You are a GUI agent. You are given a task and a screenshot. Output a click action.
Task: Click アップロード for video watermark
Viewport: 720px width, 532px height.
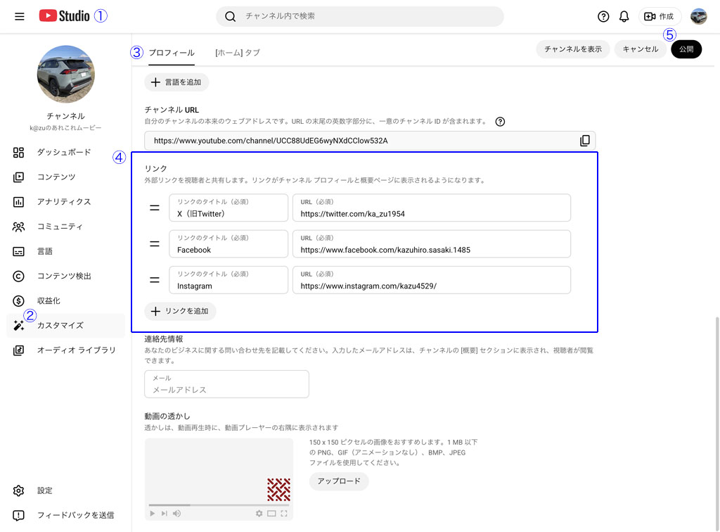click(338, 481)
